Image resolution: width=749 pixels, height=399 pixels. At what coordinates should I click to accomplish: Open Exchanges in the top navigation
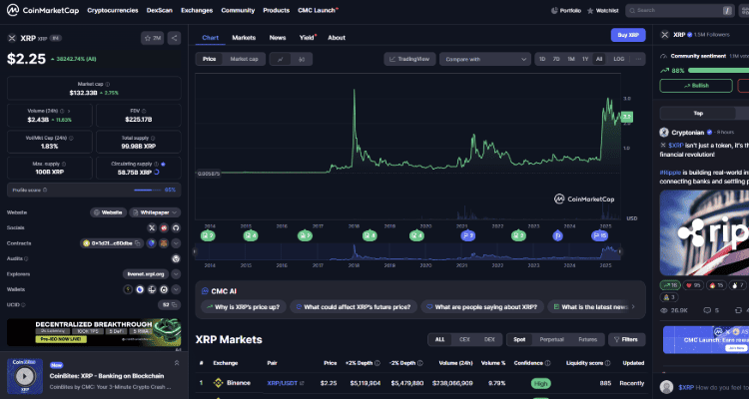[x=197, y=10]
